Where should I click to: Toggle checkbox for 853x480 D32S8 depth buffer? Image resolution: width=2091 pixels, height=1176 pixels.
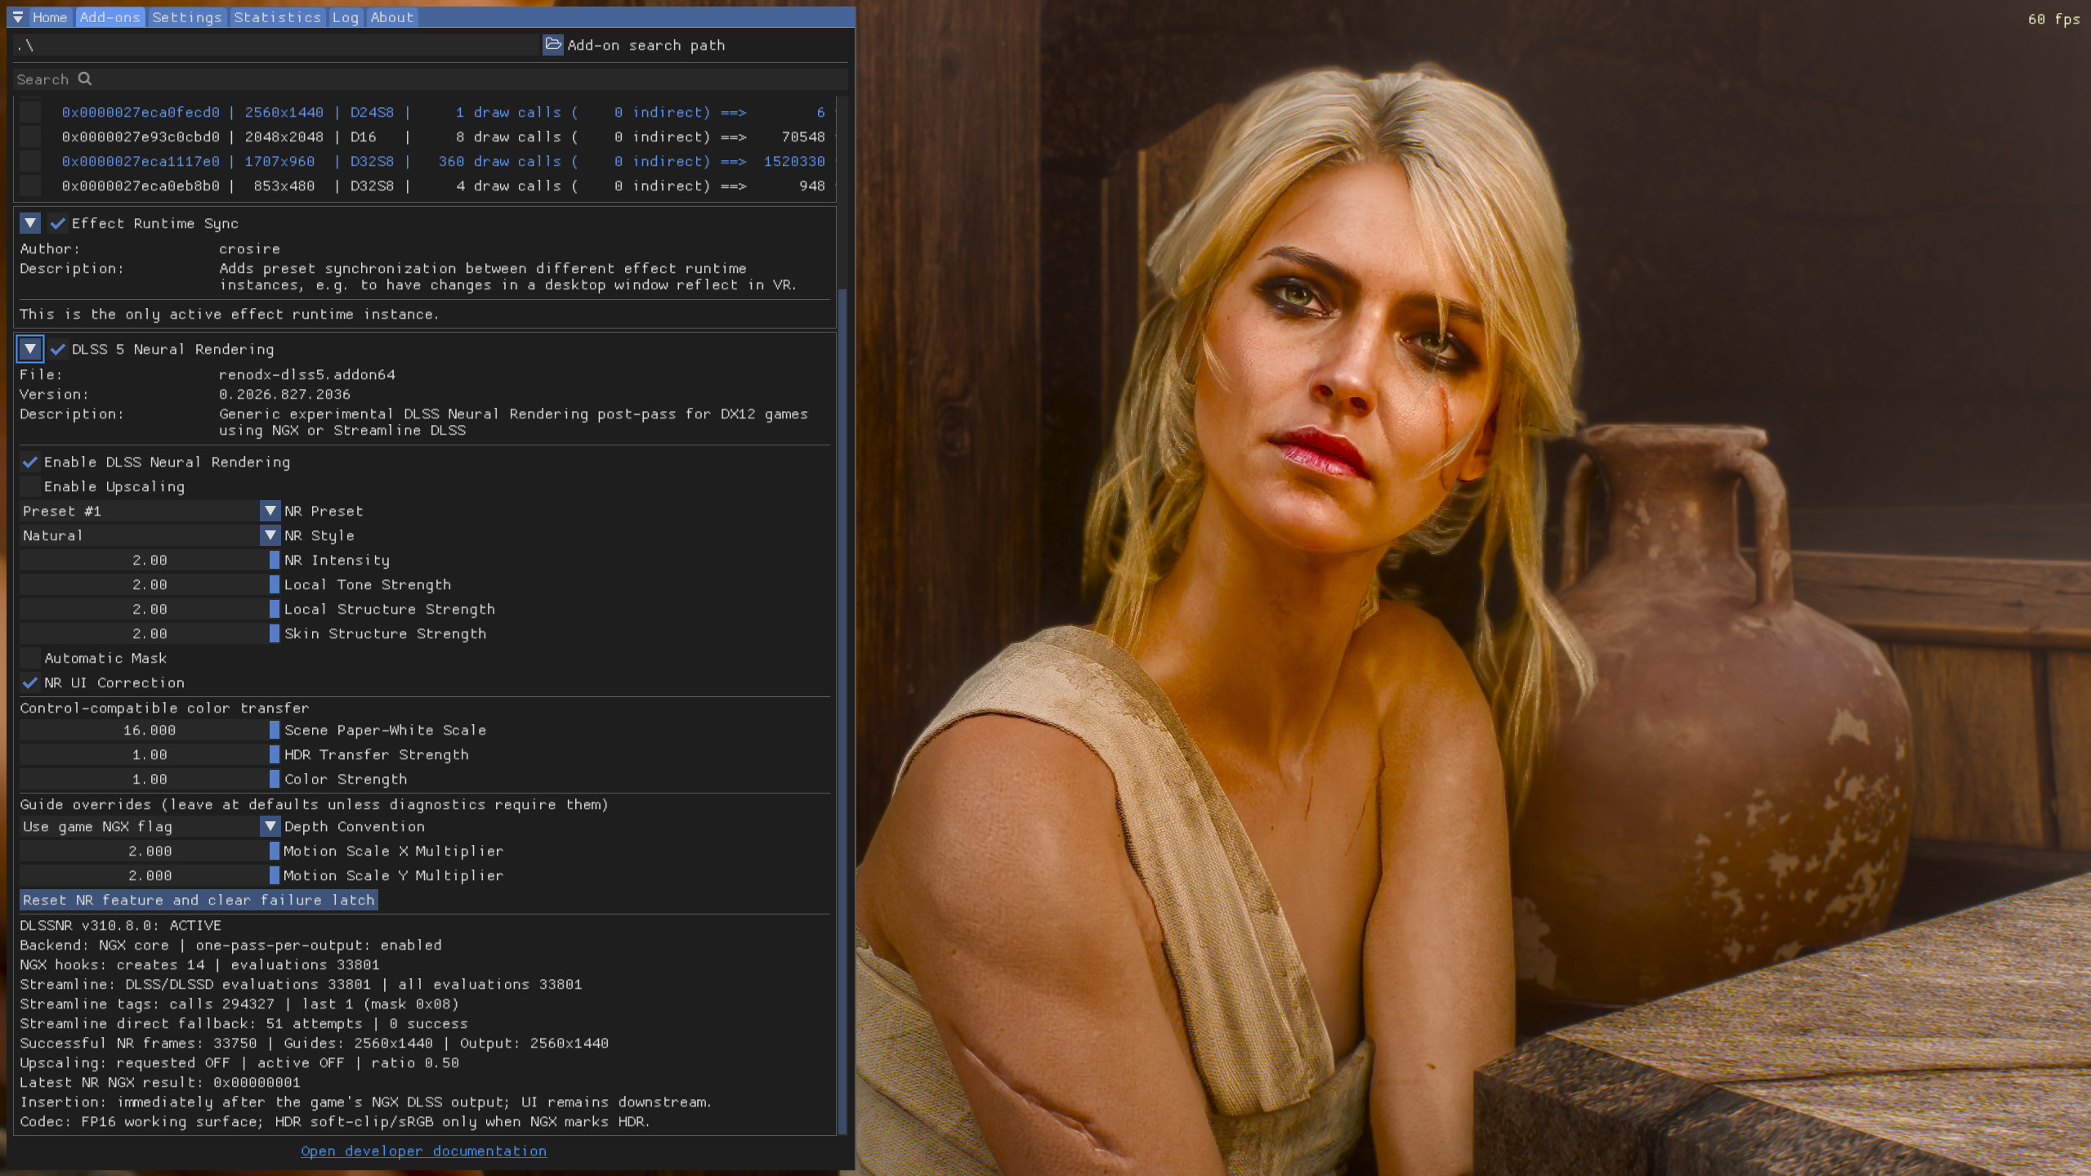tap(30, 186)
